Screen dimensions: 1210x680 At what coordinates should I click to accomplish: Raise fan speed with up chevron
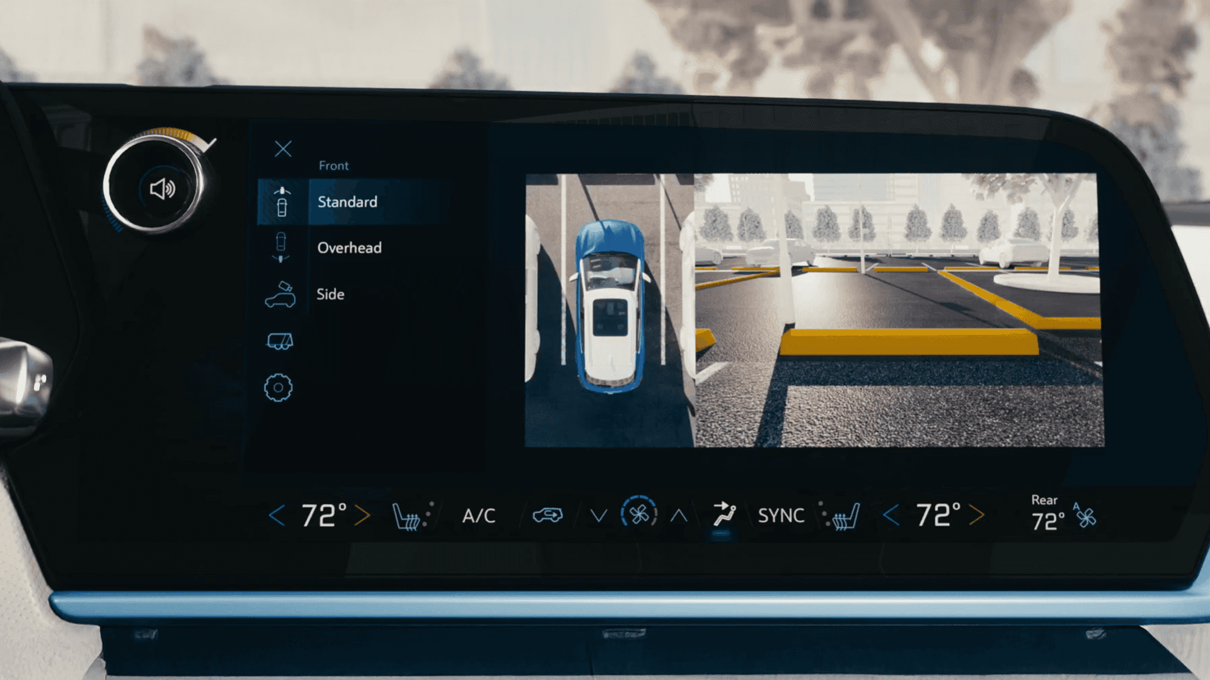pos(679,516)
